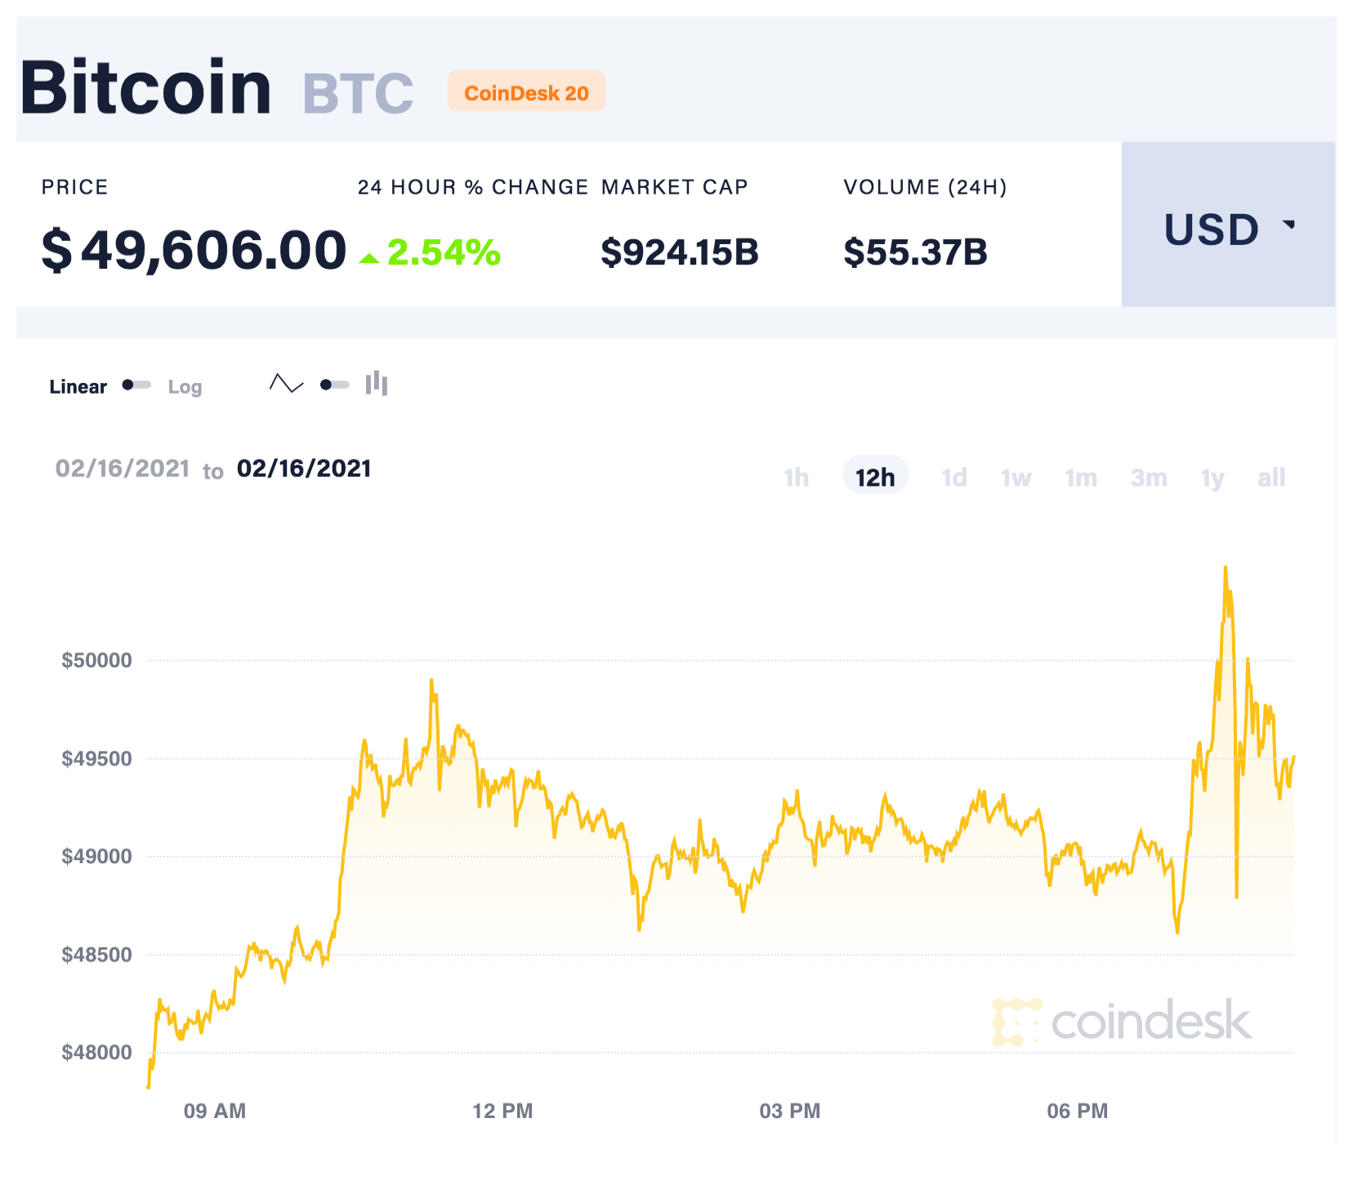Switch the price scale to Log
This screenshot has width=1353, height=1194.
tap(185, 386)
